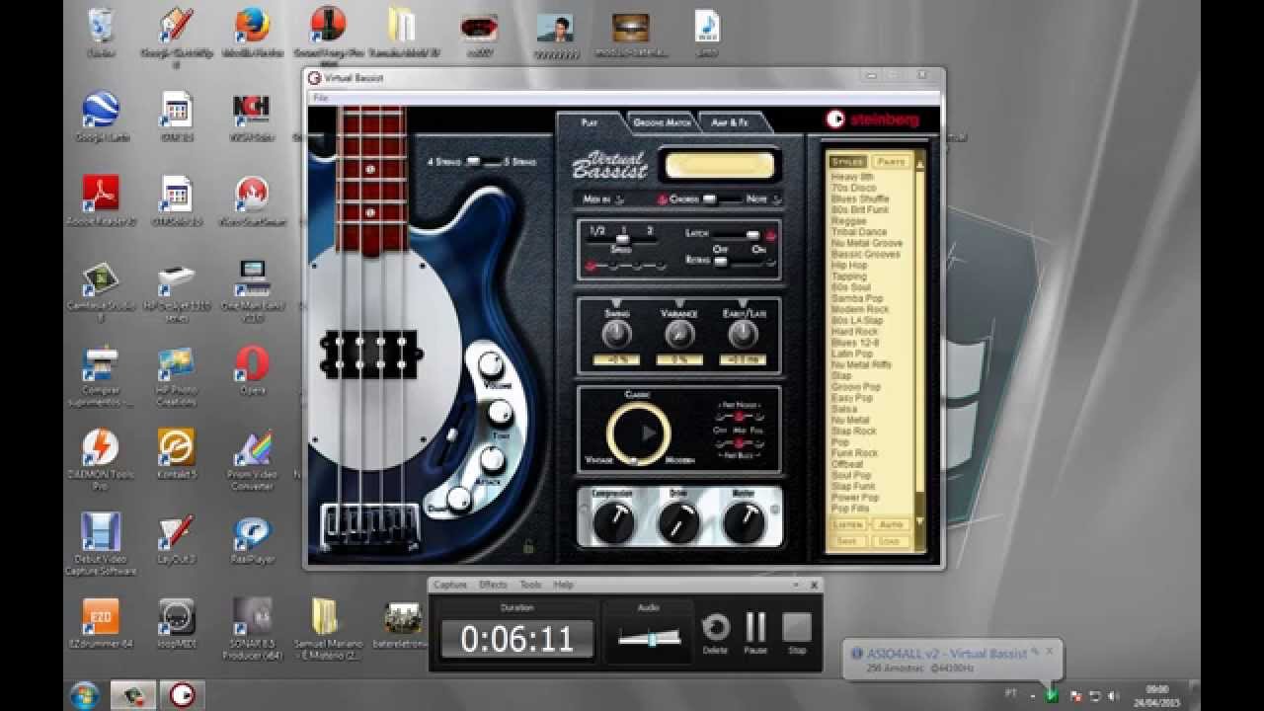Click the styles list scroll-down arrow
Image resolution: width=1264 pixels, height=711 pixels.
[x=920, y=521]
